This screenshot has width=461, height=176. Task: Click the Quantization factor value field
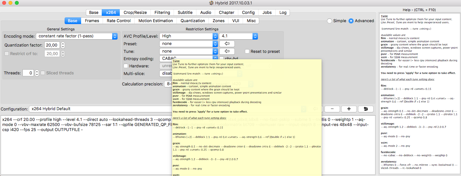coord(52,45)
